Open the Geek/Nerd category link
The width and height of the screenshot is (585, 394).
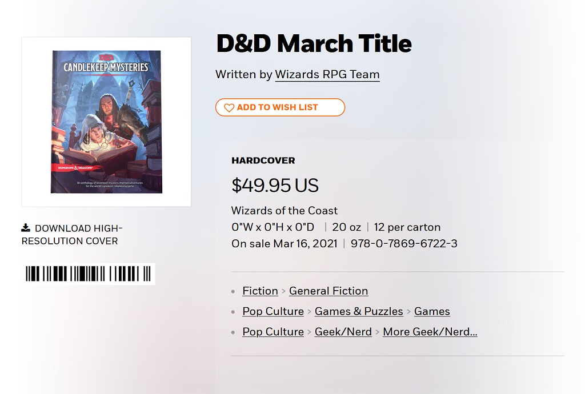point(343,332)
